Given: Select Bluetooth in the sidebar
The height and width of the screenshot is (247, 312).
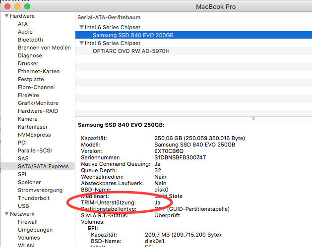Looking at the screenshot, I should click(30, 40).
